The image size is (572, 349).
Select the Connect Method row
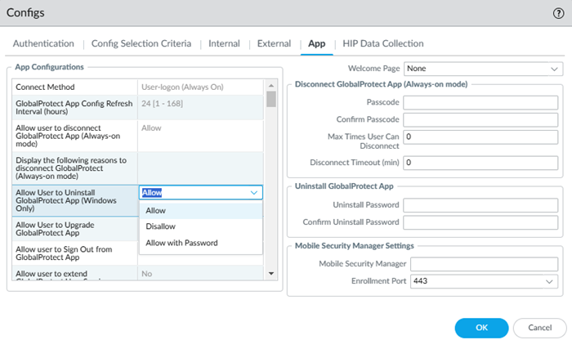(x=74, y=86)
